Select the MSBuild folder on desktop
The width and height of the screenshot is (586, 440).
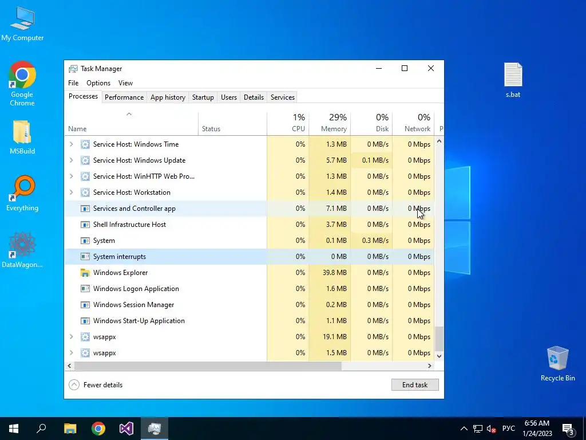22,137
